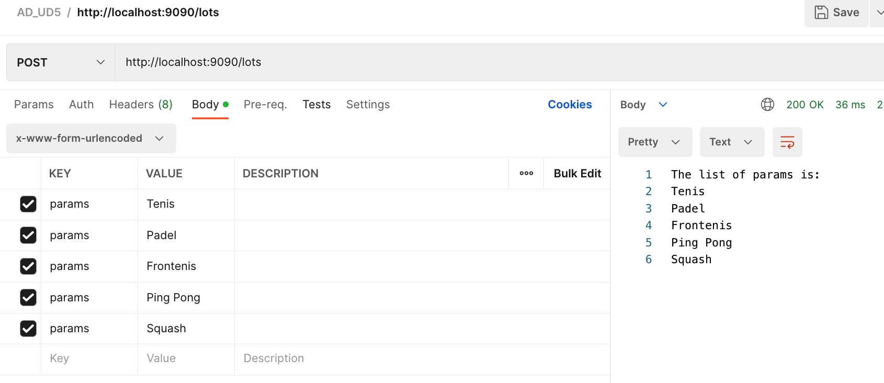Viewport: 884px width, 383px height.
Task: Uncheck the Padel params checkbox
Action: tap(28, 235)
